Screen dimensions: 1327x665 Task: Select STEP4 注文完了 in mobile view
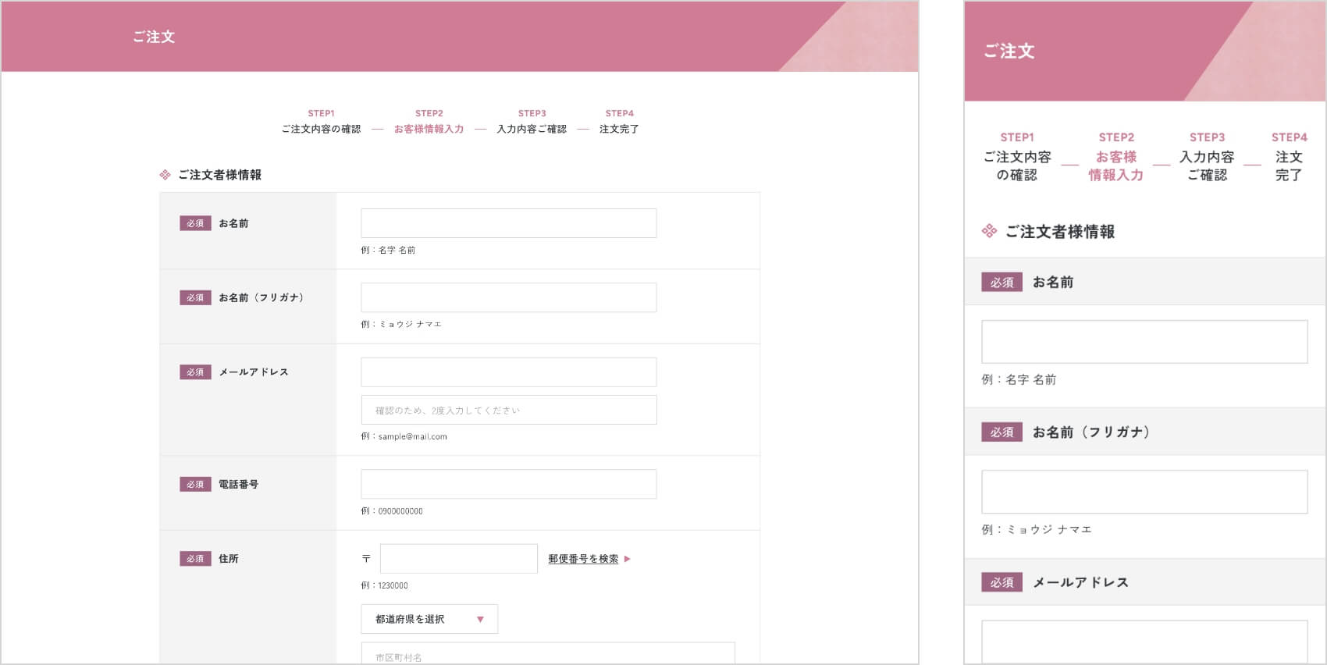(1289, 158)
